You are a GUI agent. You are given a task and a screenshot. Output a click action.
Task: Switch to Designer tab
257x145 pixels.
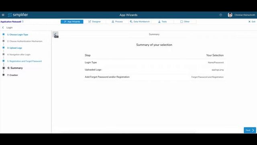click(95, 21)
